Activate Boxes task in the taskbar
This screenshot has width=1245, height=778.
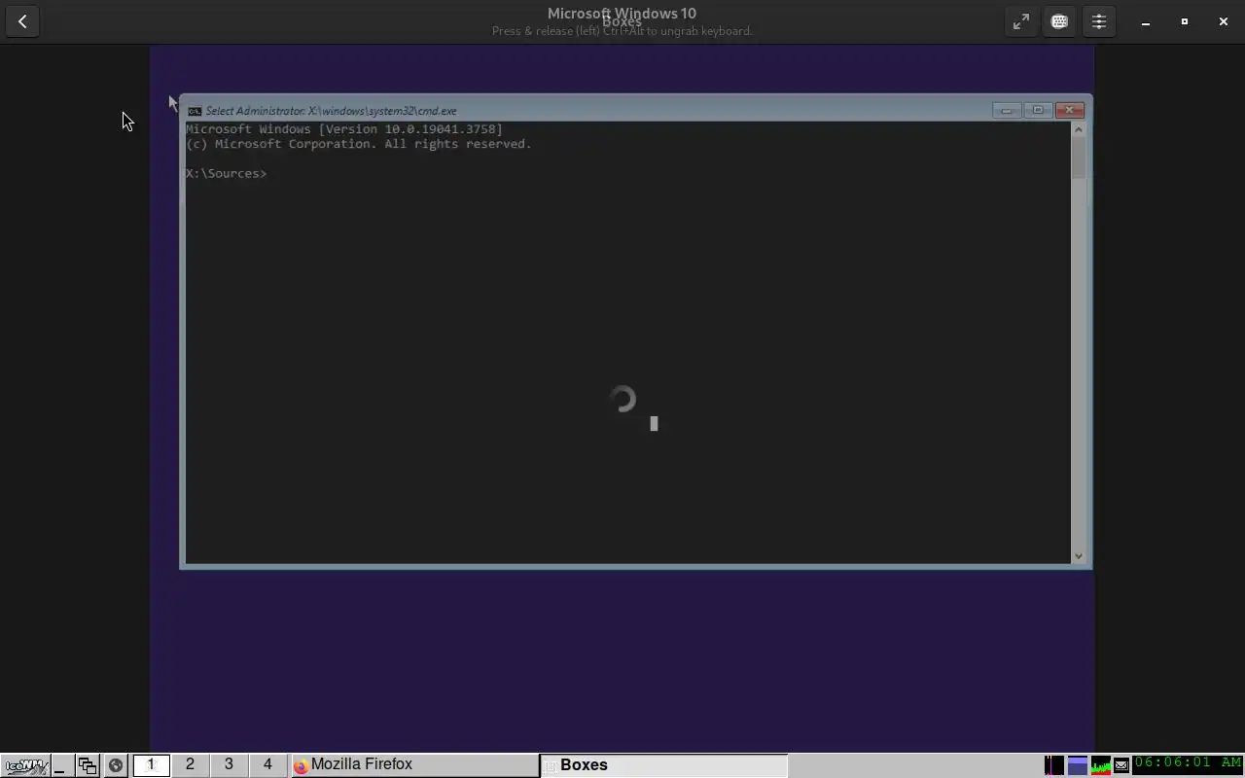(x=663, y=765)
